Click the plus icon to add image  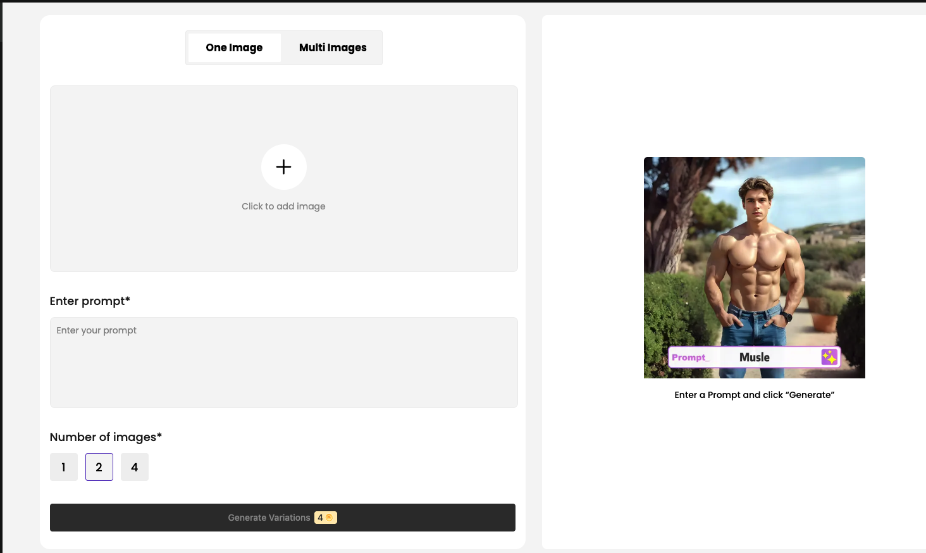(283, 167)
